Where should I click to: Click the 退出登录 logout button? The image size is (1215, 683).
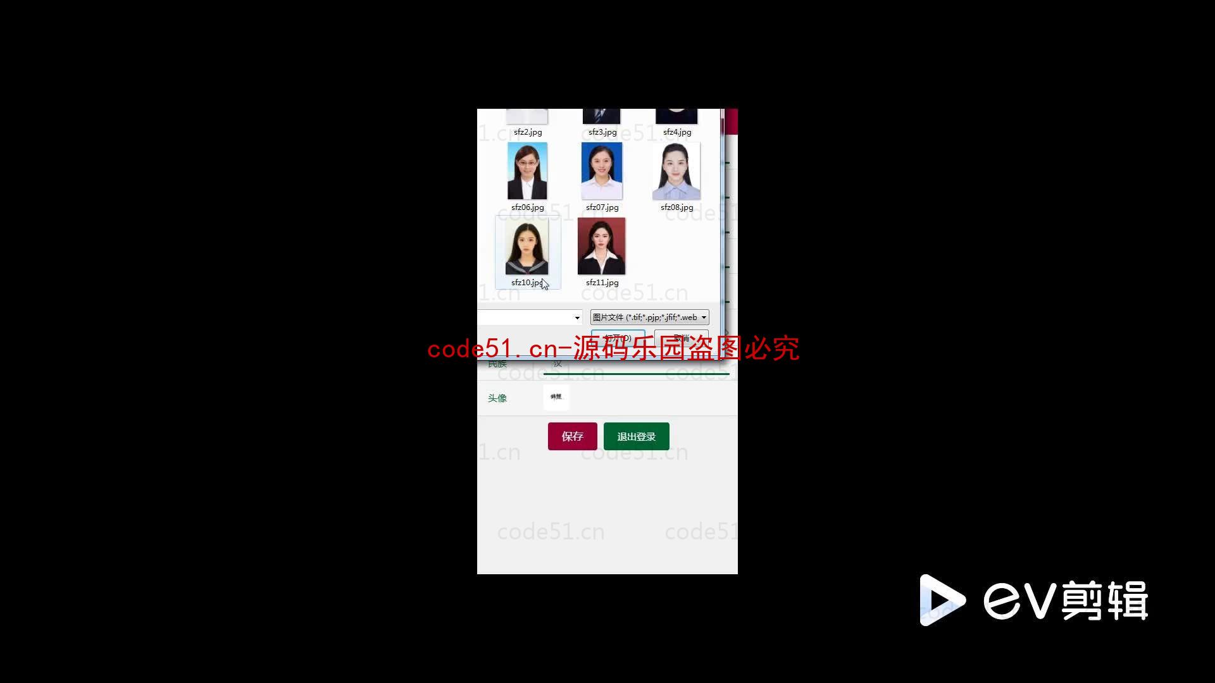click(x=636, y=436)
